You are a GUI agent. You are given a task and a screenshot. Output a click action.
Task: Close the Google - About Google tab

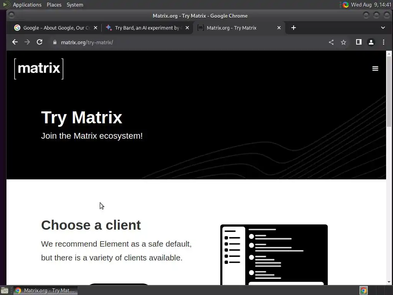pos(96,28)
